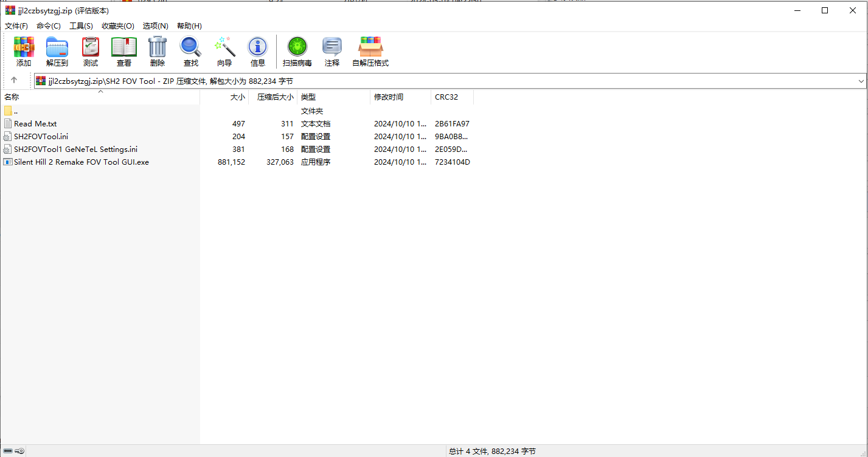Click the 7234104D CRC value

453,162
